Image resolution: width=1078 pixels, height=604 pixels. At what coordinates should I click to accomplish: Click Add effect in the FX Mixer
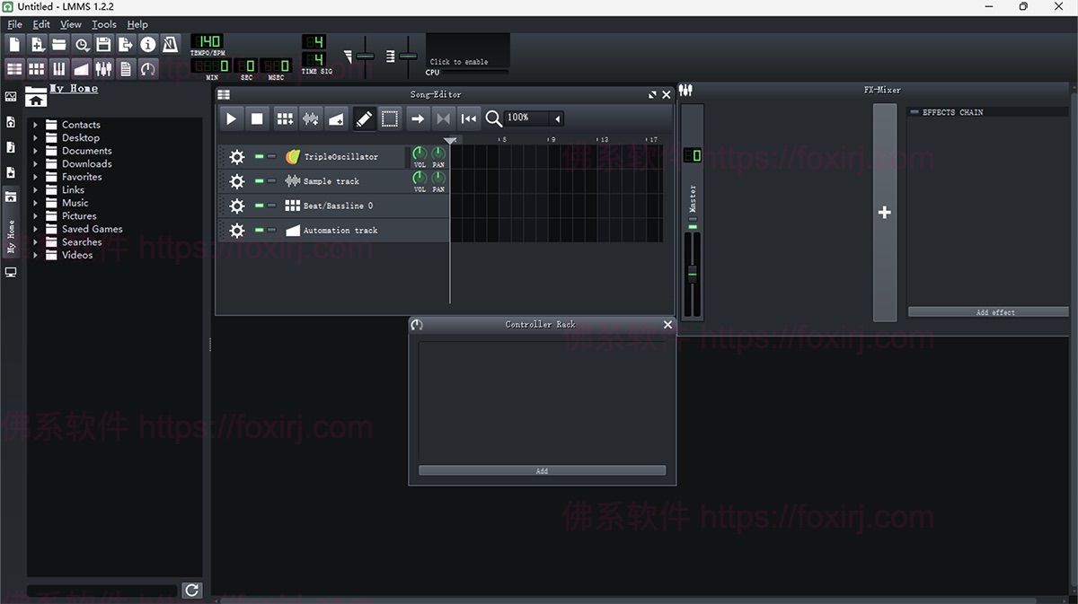click(x=988, y=311)
